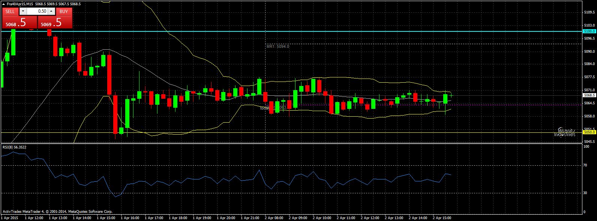Click the 5068.5 sell price tile
Image resolution: width=597 pixels, height=221 pixels.
coord(19,22)
